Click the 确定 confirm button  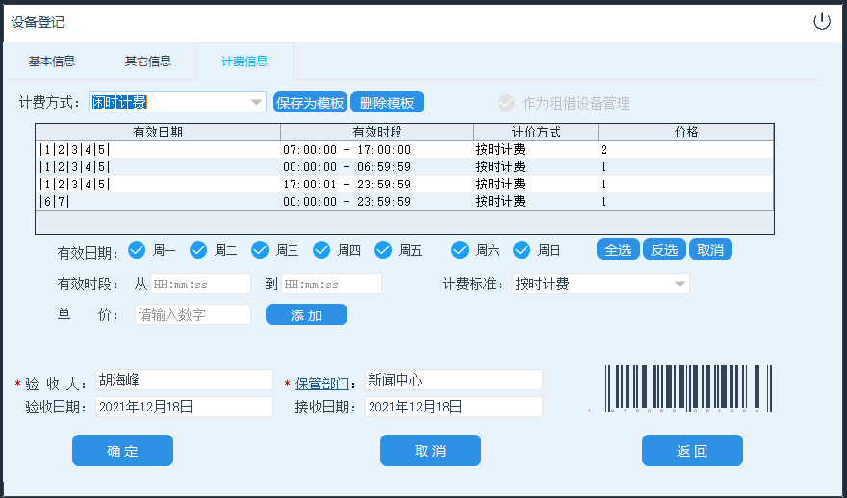(122, 451)
